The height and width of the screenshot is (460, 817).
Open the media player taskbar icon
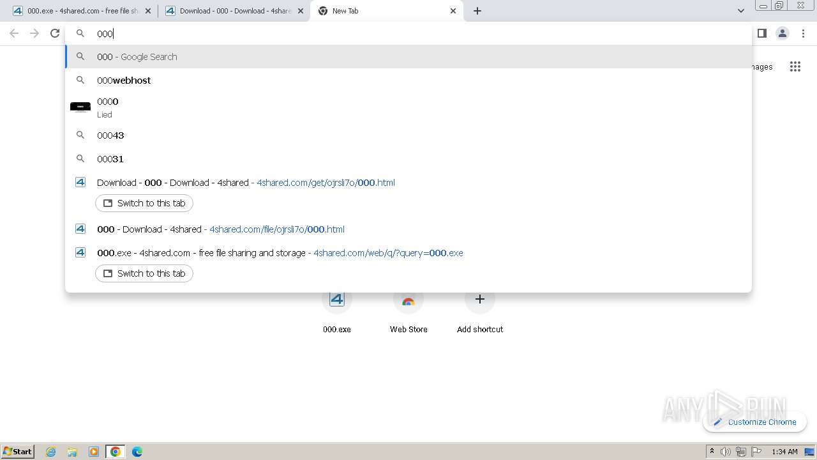[94, 452]
